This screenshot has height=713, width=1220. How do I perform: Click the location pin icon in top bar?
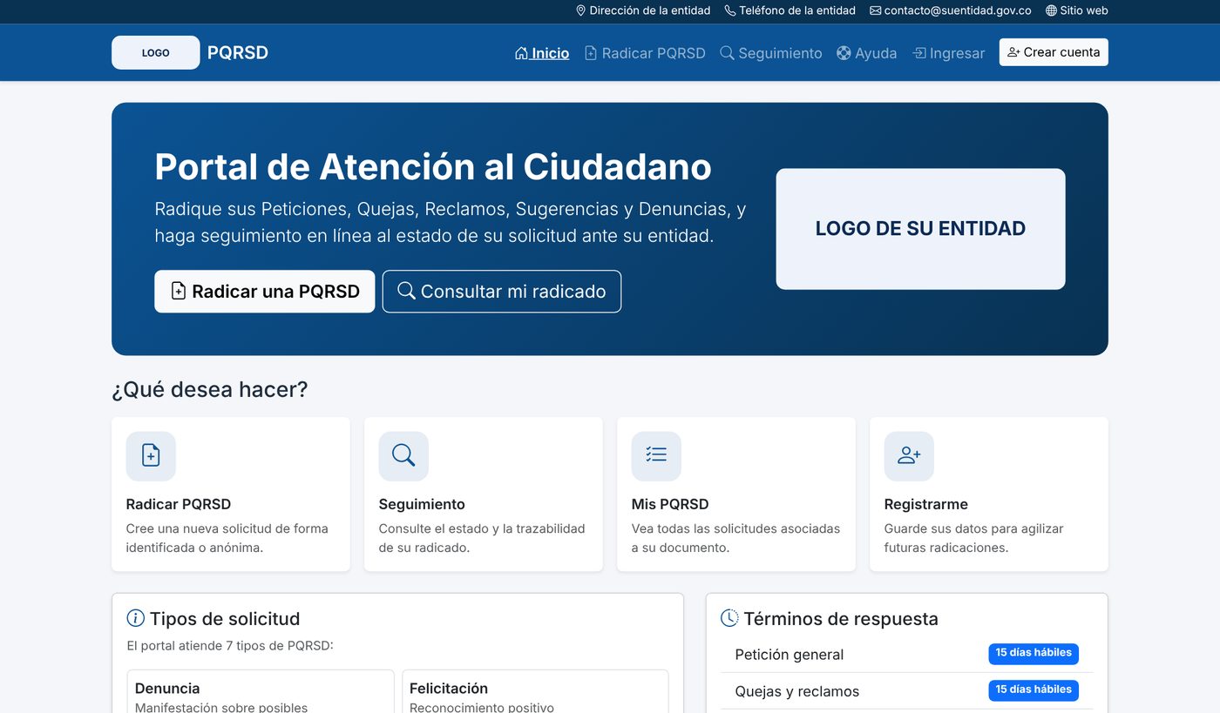pyautogui.click(x=580, y=10)
